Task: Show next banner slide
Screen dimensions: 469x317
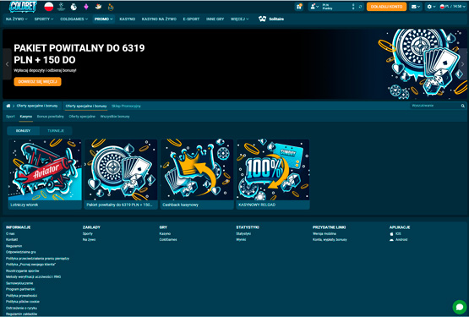Action: tap(462, 64)
